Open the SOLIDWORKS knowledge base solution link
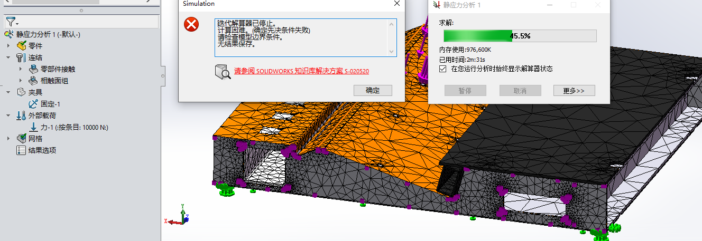The height and width of the screenshot is (241, 702). pos(301,71)
